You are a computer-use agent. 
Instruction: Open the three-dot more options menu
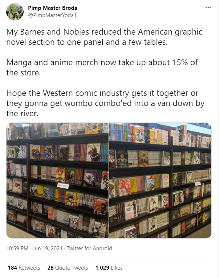coord(208,8)
